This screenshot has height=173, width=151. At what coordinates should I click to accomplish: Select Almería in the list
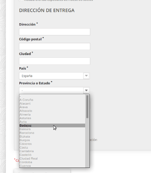52,114
